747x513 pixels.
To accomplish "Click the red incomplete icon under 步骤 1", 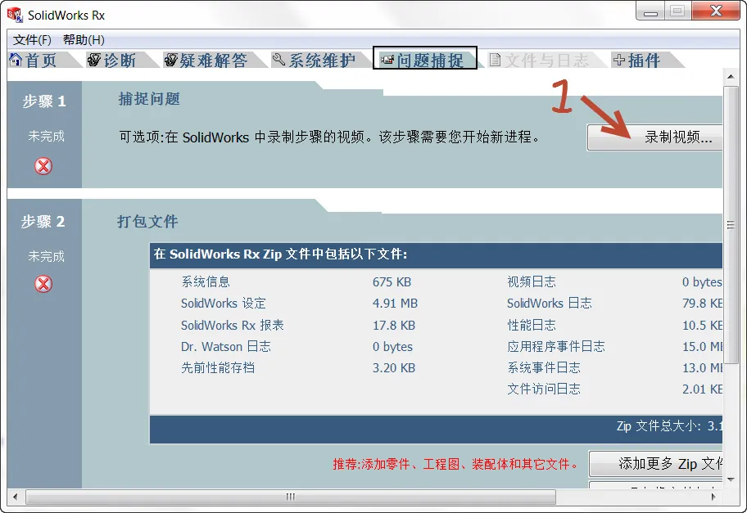I will click(43, 166).
